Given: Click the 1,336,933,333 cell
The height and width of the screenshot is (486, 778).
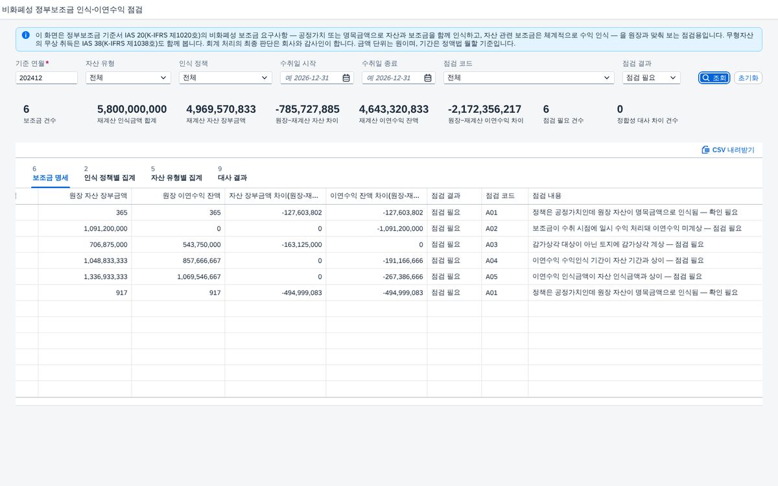Looking at the screenshot, I should coord(85,277).
